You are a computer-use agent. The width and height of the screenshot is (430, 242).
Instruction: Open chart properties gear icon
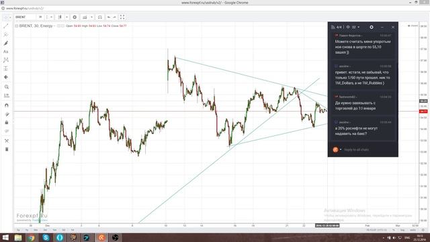75,17
